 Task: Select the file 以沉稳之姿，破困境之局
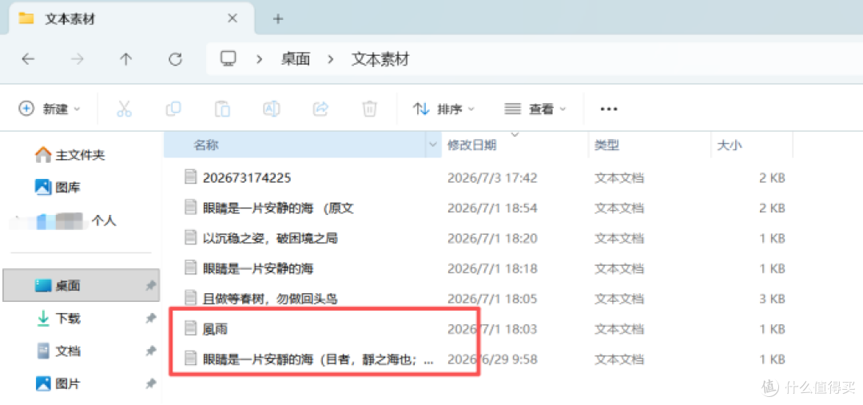coord(270,238)
